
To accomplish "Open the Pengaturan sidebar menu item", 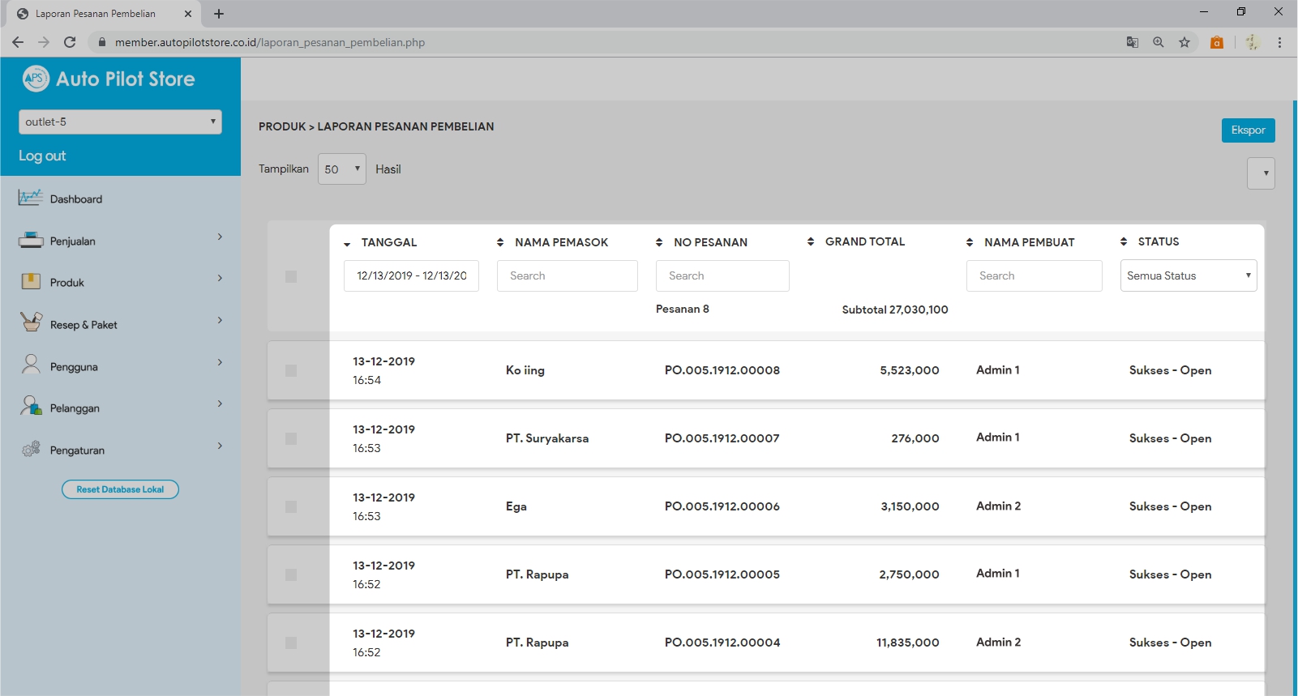I will [x=120, y=450].
